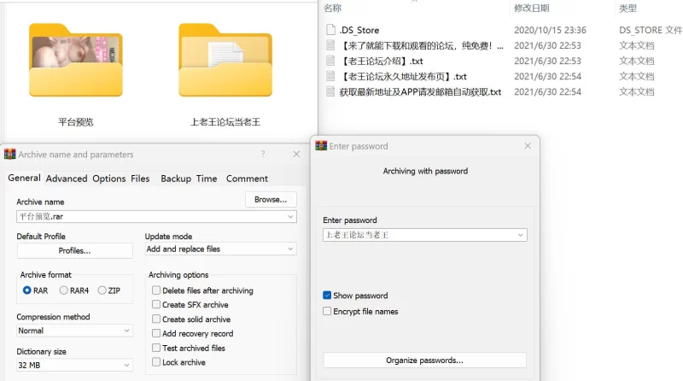Image resolution: width=683 pixels, height=381 pixels.
Task: Select the 【老王论坛介绍】.txt file icon
Action: coord(330,61)
